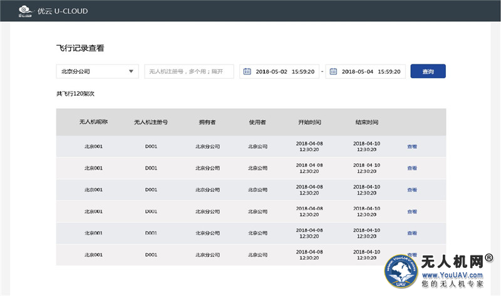The image size is (501, 296).
Task: Open calendar icon of start date field
Action: tap(247, 71)
